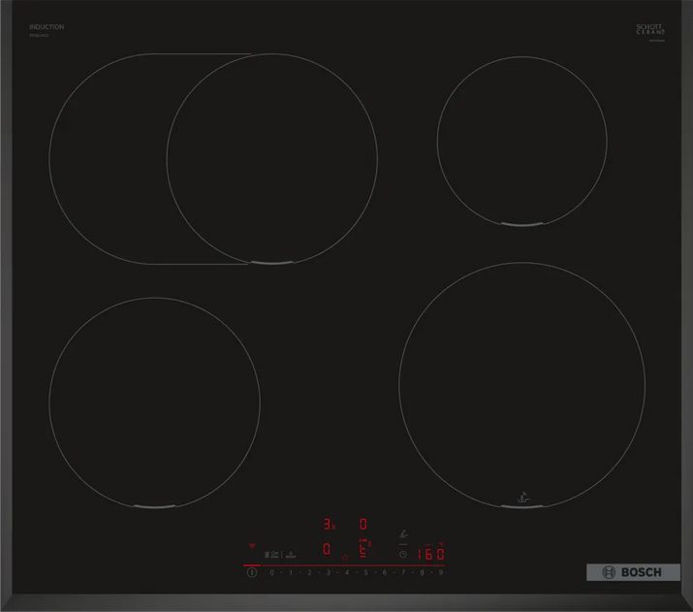This screenshot has height=612, width=693.
Task: Choose power level 9 on the scale
Action: [x=441, y=573]
